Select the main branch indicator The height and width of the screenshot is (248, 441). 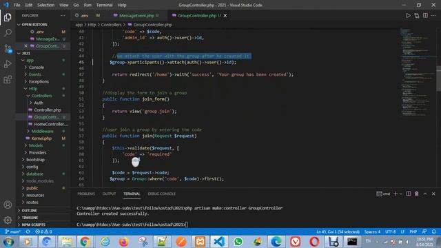(13, 231)
